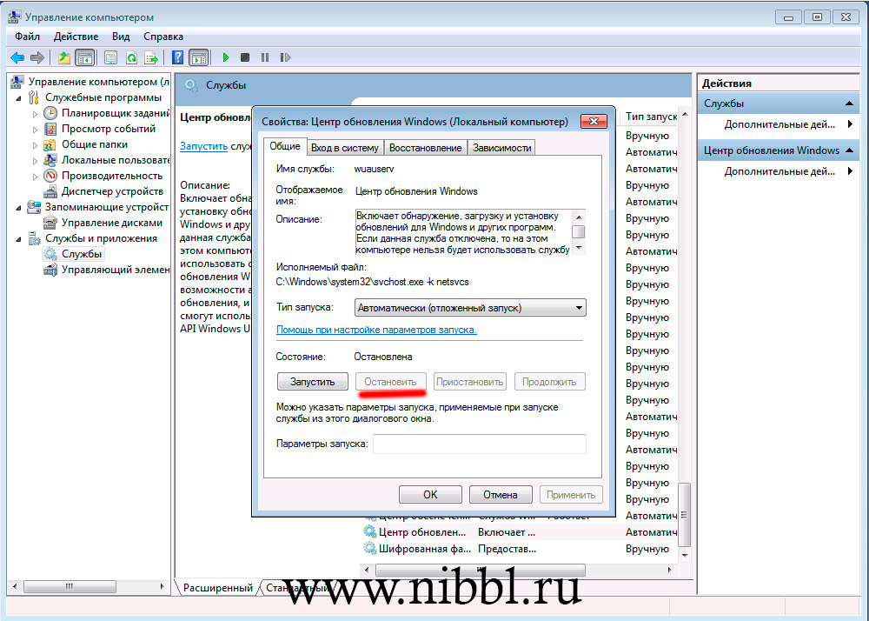Click the Up one level folder icon

tap(64, 57)
